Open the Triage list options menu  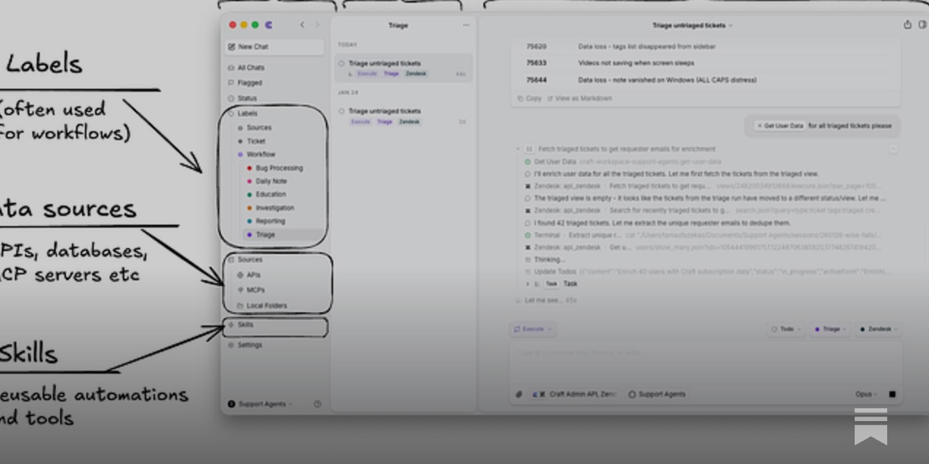[466, 26]
